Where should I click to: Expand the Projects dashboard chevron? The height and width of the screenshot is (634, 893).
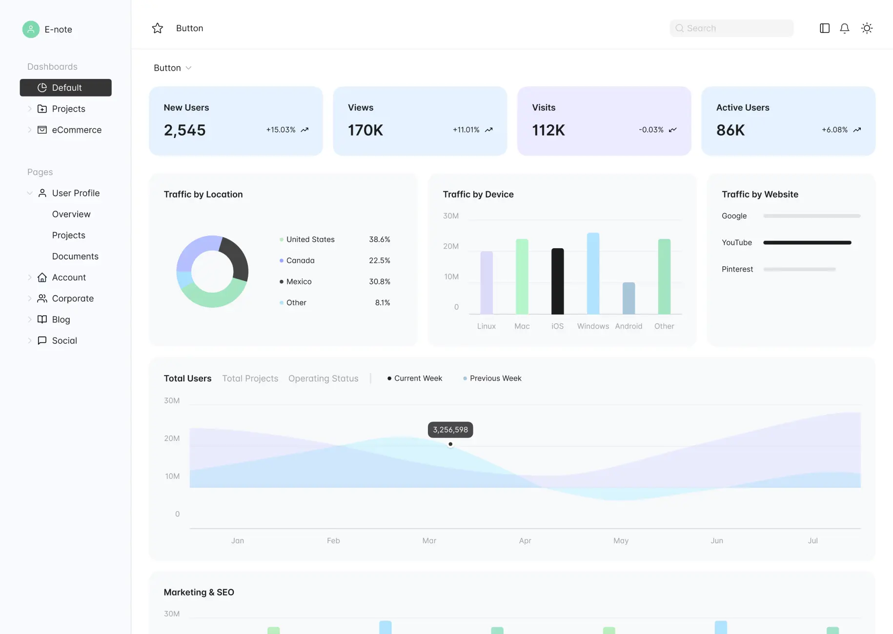[x=30, y=109]
